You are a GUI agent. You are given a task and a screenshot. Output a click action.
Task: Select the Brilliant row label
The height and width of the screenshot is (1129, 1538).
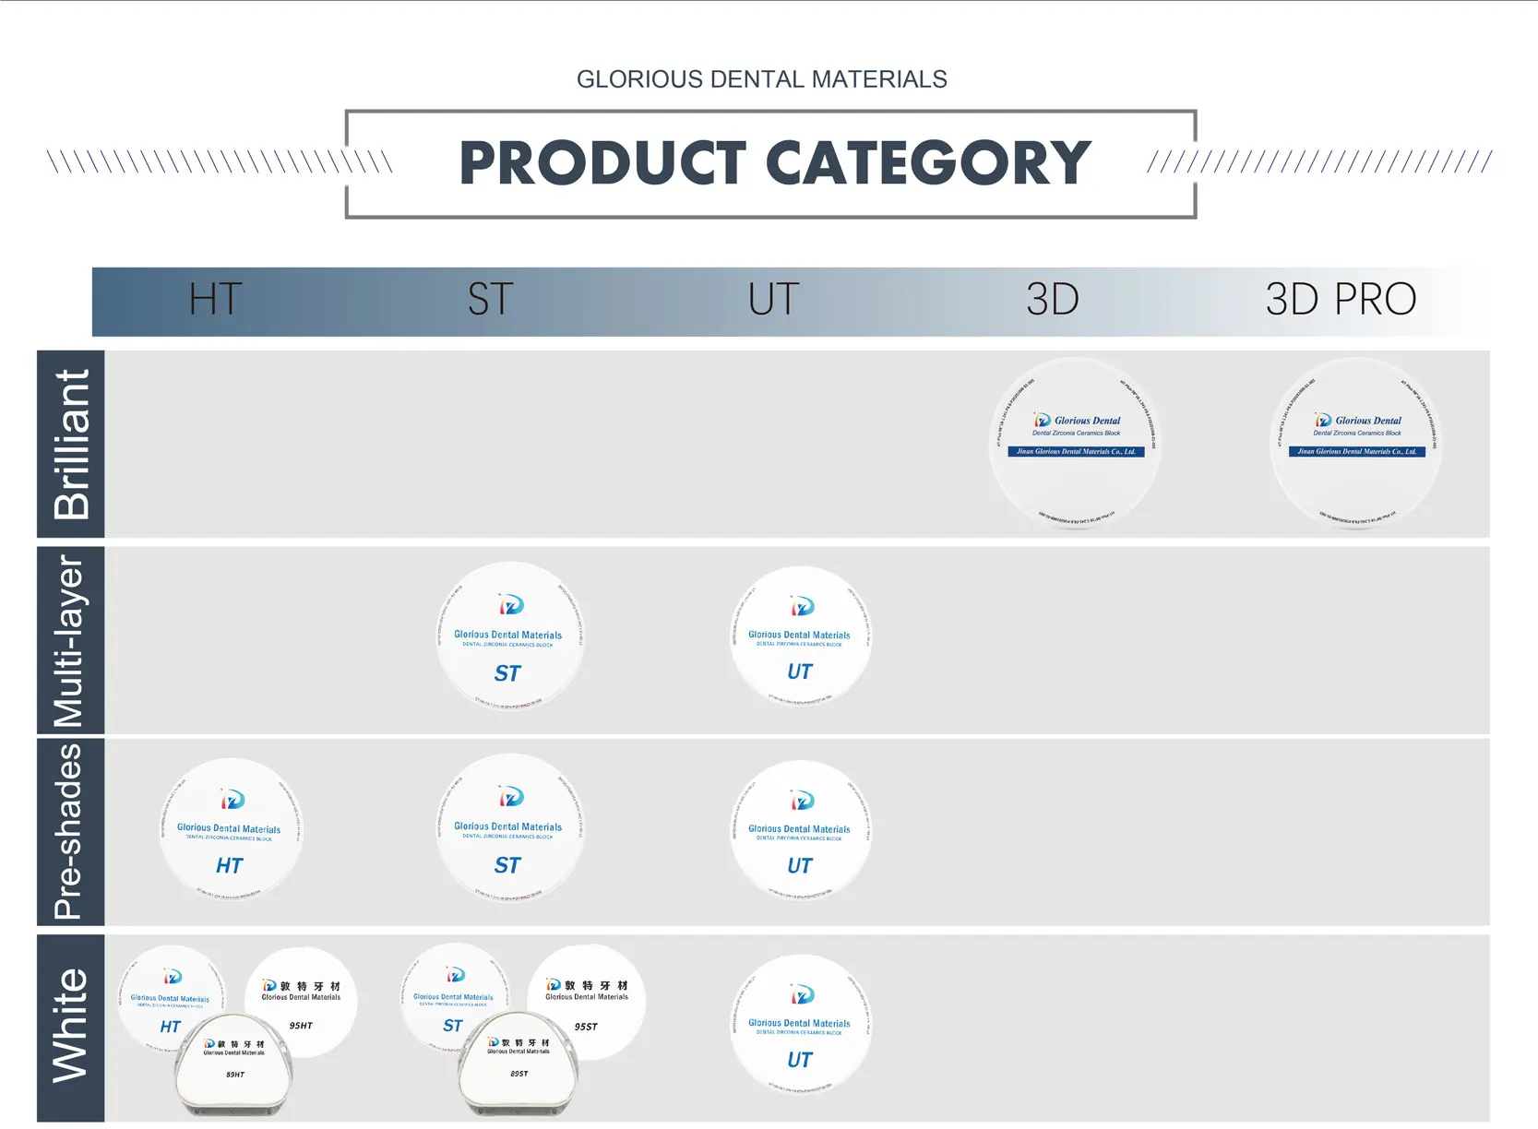[x=71, y=444]
